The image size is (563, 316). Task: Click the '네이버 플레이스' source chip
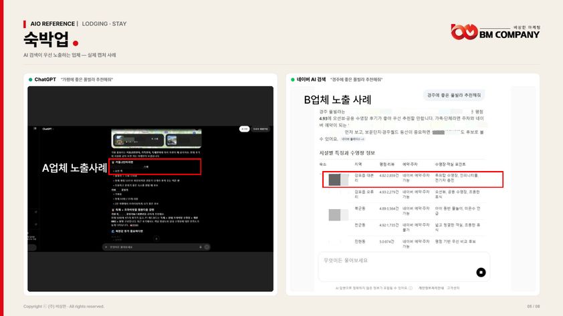tap(352, 139)
